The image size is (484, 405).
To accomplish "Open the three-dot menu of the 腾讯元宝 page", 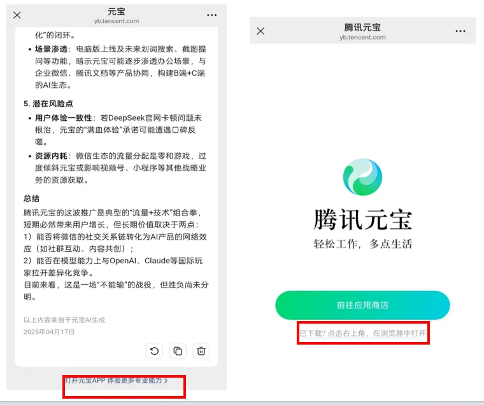I will 460,31.
